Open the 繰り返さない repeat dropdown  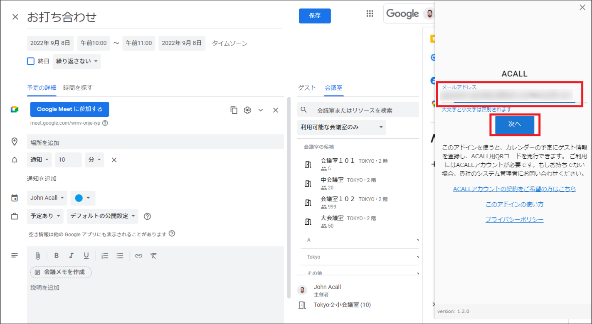[76, 61]
